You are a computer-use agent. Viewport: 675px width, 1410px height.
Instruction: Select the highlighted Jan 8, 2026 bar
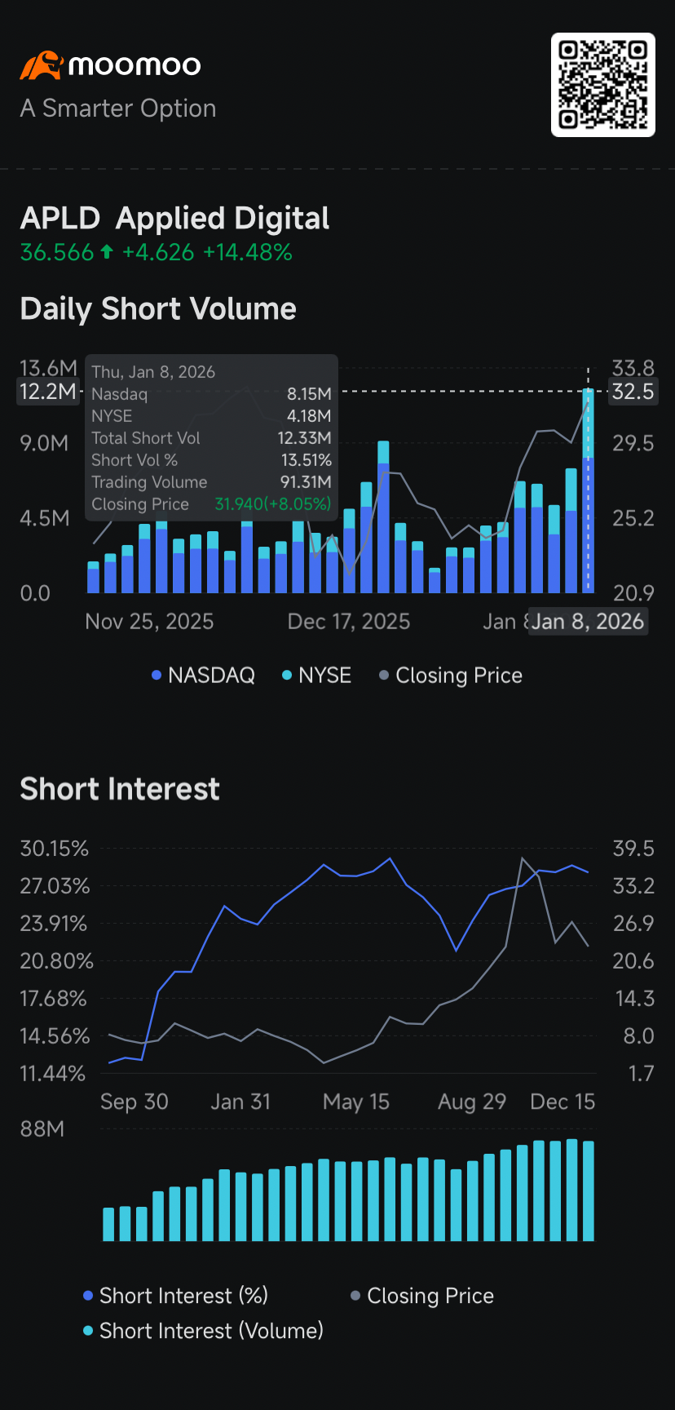(588, 490)
